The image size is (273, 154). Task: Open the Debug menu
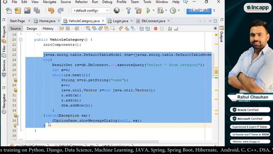tap(107, 2)
